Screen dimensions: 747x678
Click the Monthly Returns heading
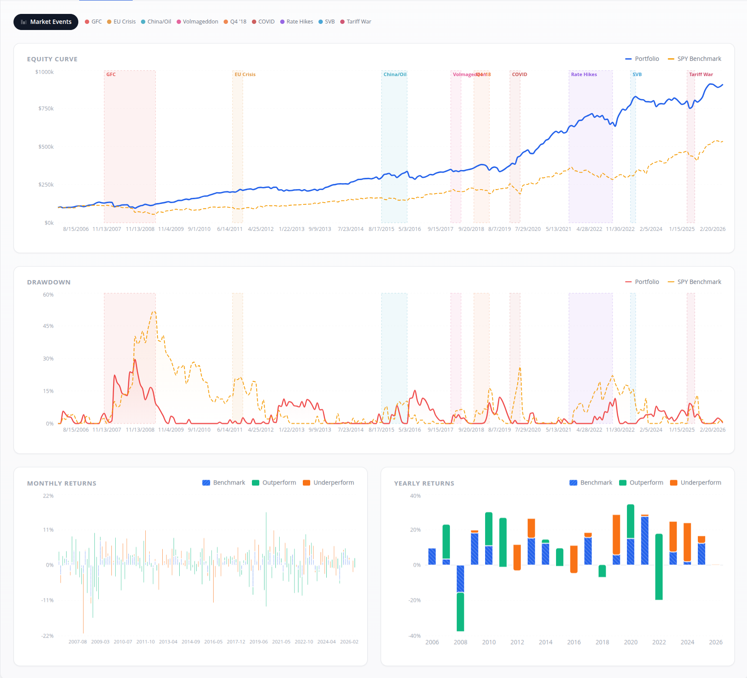click(x=62, y=484)
